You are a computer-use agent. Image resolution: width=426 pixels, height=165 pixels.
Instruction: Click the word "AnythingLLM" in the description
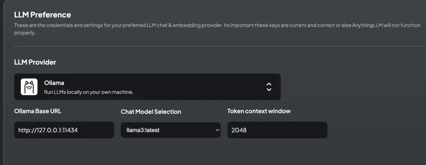[x=367, y=26]
